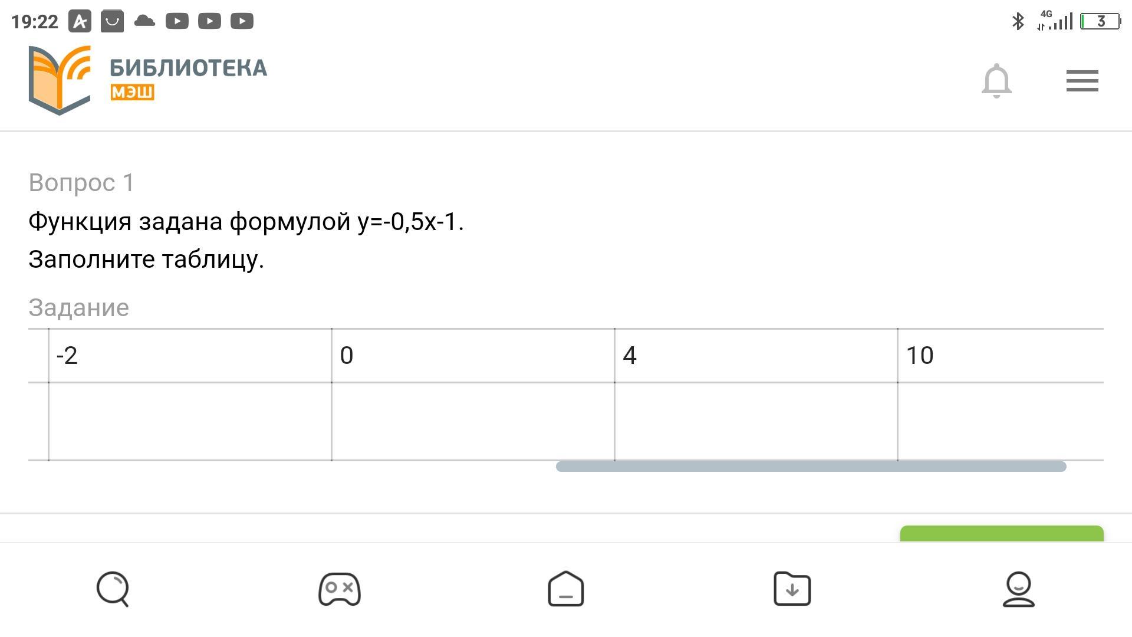Click the table header cell showing 10
The image size is (1132, 637).
tap(1000, 356)
